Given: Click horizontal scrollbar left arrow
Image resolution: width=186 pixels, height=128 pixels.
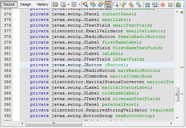Looking at the screenshot, I should [x=22, y=123].
